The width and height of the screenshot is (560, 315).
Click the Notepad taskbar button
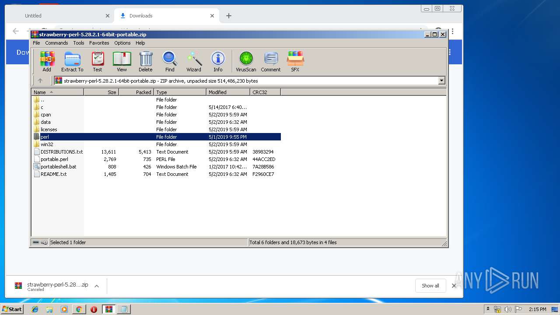tap(124, 309)
